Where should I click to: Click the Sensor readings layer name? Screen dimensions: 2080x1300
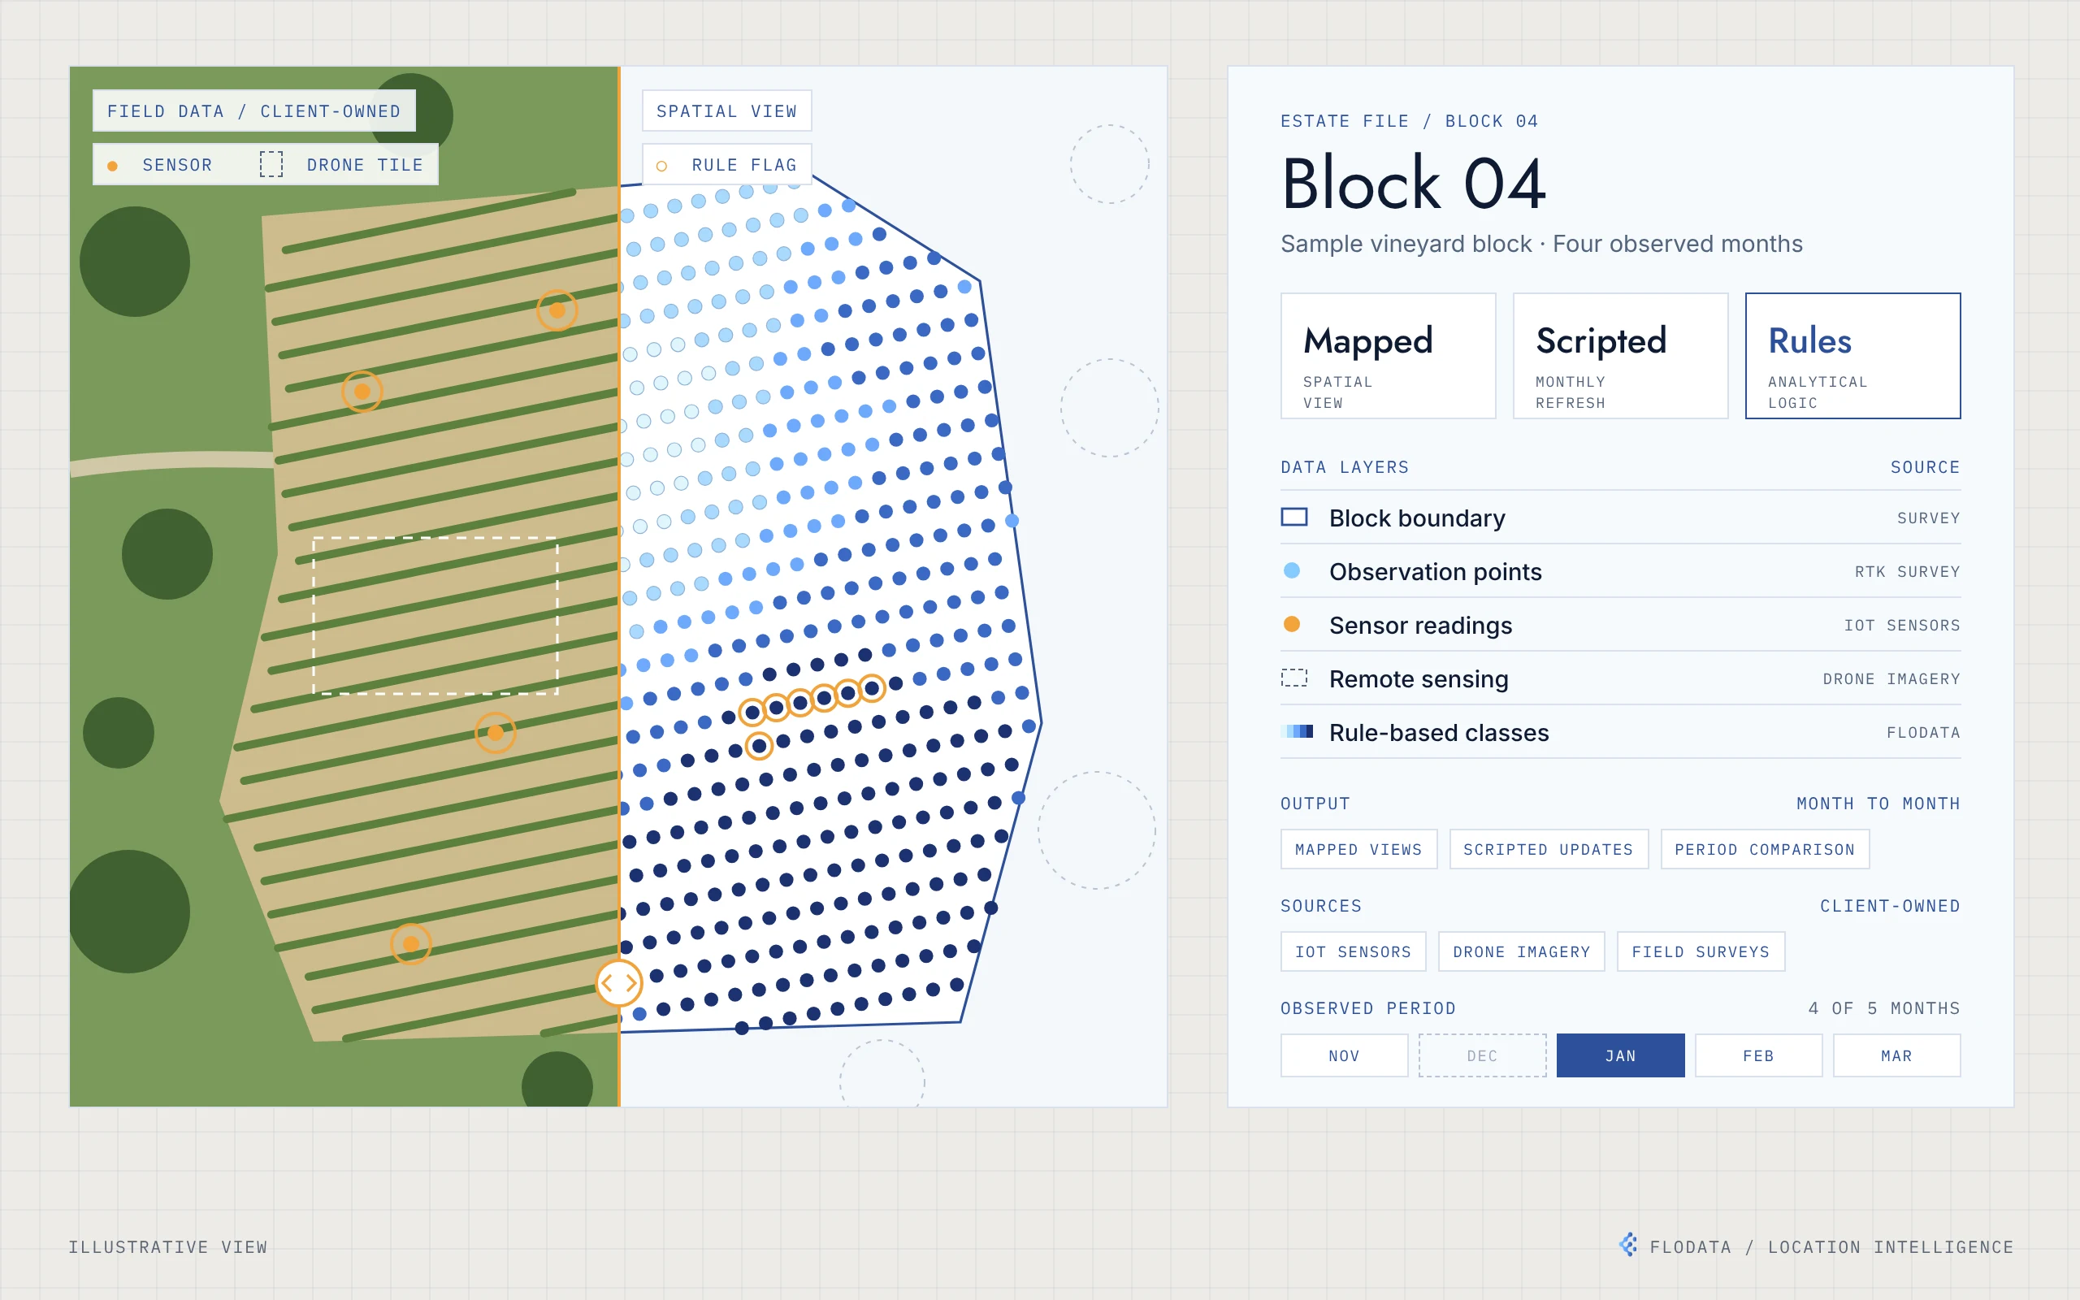coord(1421,625)
